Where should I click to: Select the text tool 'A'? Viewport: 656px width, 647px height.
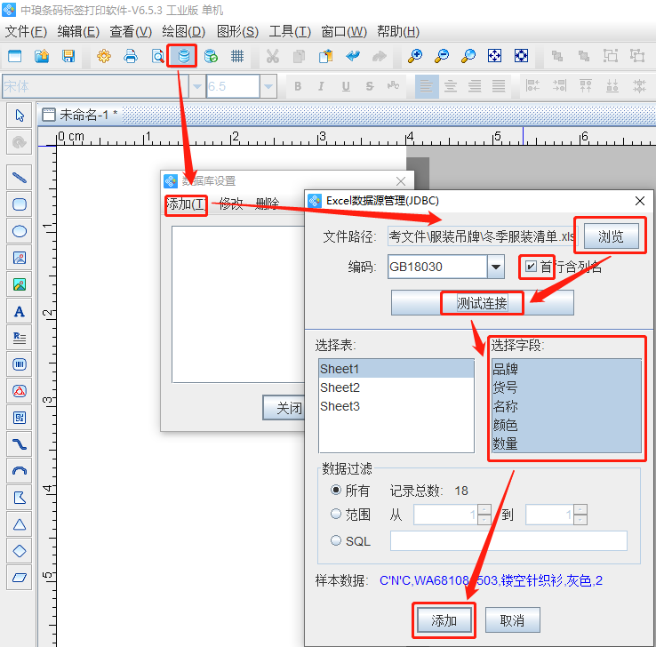point(19,311)
